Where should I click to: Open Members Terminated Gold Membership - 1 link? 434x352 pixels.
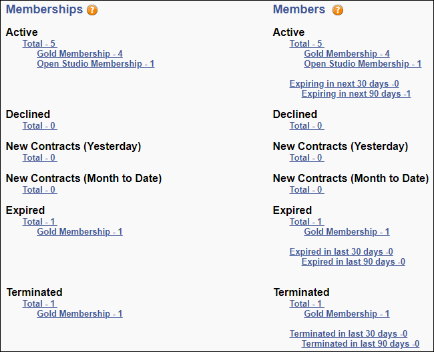pyautogui.click(x=347, y=313)
